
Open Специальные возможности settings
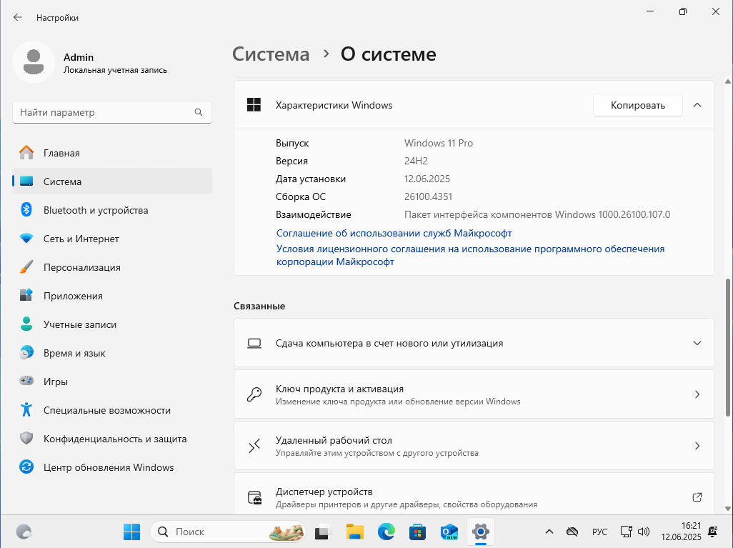[112, 409]
